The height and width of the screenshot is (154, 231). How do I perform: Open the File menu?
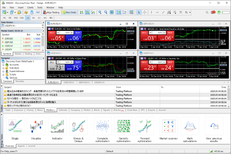pyautogui.click(x=4, y=8)
